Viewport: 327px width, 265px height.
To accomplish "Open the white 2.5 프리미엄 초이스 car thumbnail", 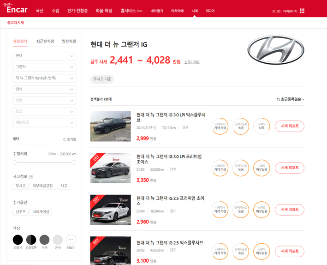I will click(x=111, y=210).
